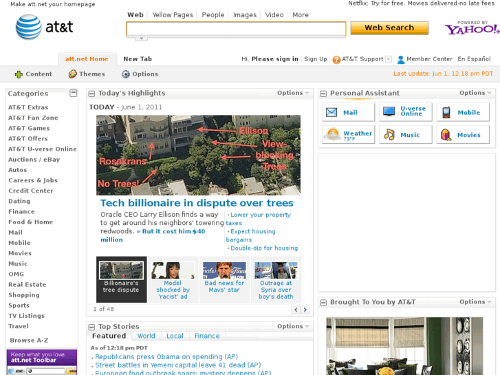
Task: Click Browse A-Z link
Action: click(x=29, y=341)
